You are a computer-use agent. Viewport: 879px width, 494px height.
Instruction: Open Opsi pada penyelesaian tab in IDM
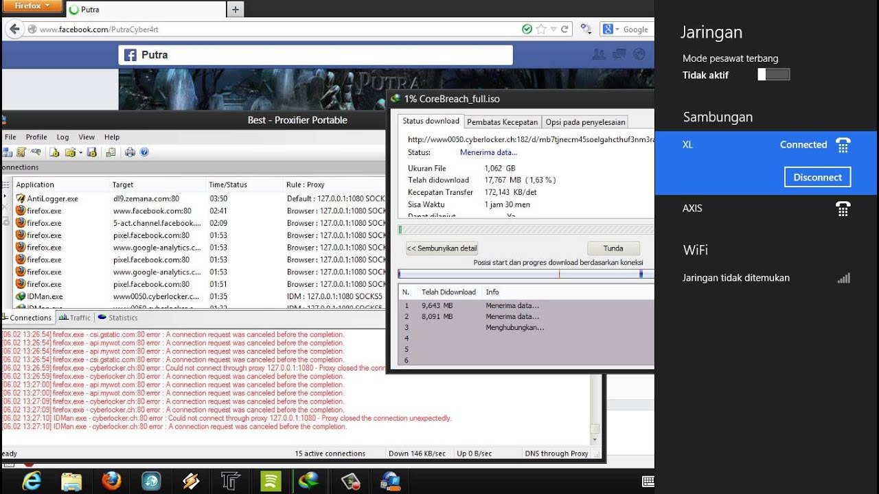(x=585, y=122)
